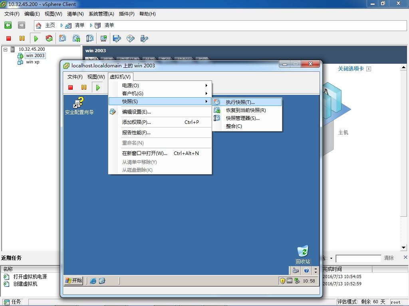Expand the 电源(O) submenu
The width and height of the screenshot is (409, 306).
[160, 85]
